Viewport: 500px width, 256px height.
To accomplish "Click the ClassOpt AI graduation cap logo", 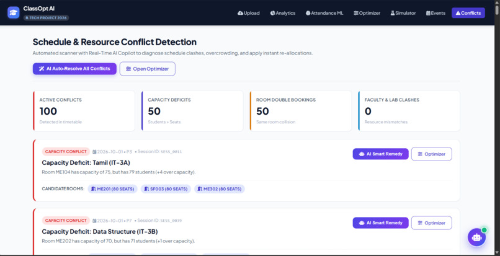I will coord(14,13).
